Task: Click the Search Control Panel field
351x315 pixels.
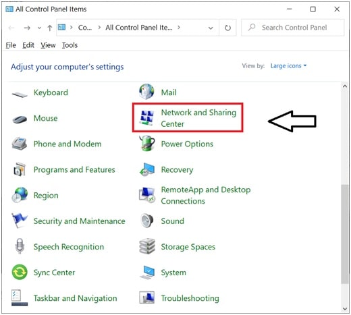Action: coord(293,28)
